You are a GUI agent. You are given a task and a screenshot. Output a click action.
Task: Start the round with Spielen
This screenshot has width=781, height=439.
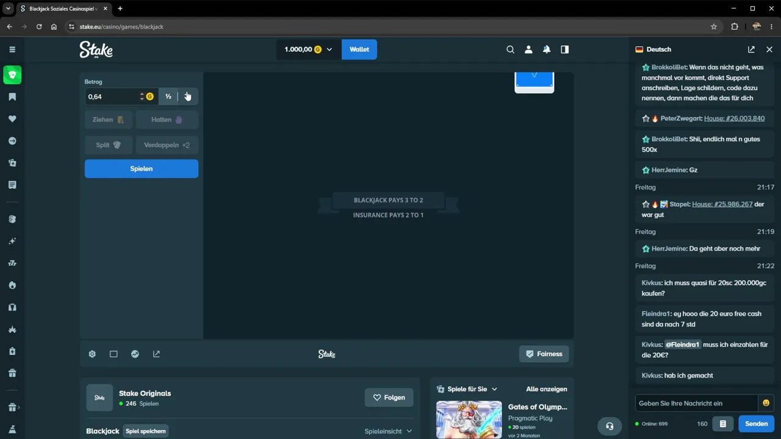point(142,169)
